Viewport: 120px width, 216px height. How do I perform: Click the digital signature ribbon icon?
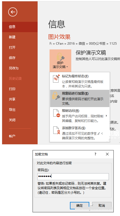(57, 130)
